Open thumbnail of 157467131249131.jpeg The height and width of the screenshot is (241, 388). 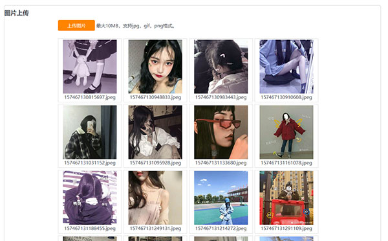(x=155, y=198)
